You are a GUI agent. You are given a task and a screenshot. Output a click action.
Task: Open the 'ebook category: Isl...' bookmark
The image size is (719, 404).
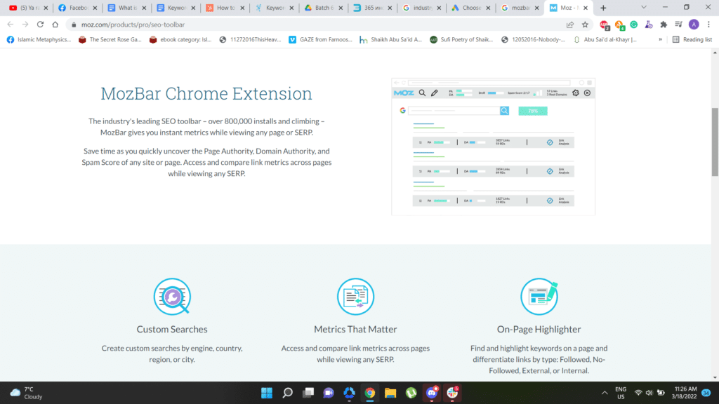pyautogui.click(x=180, y=40)
